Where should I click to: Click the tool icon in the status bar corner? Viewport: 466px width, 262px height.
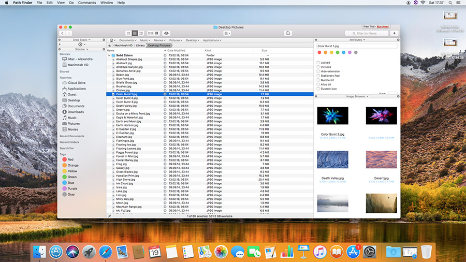[109, 216]
